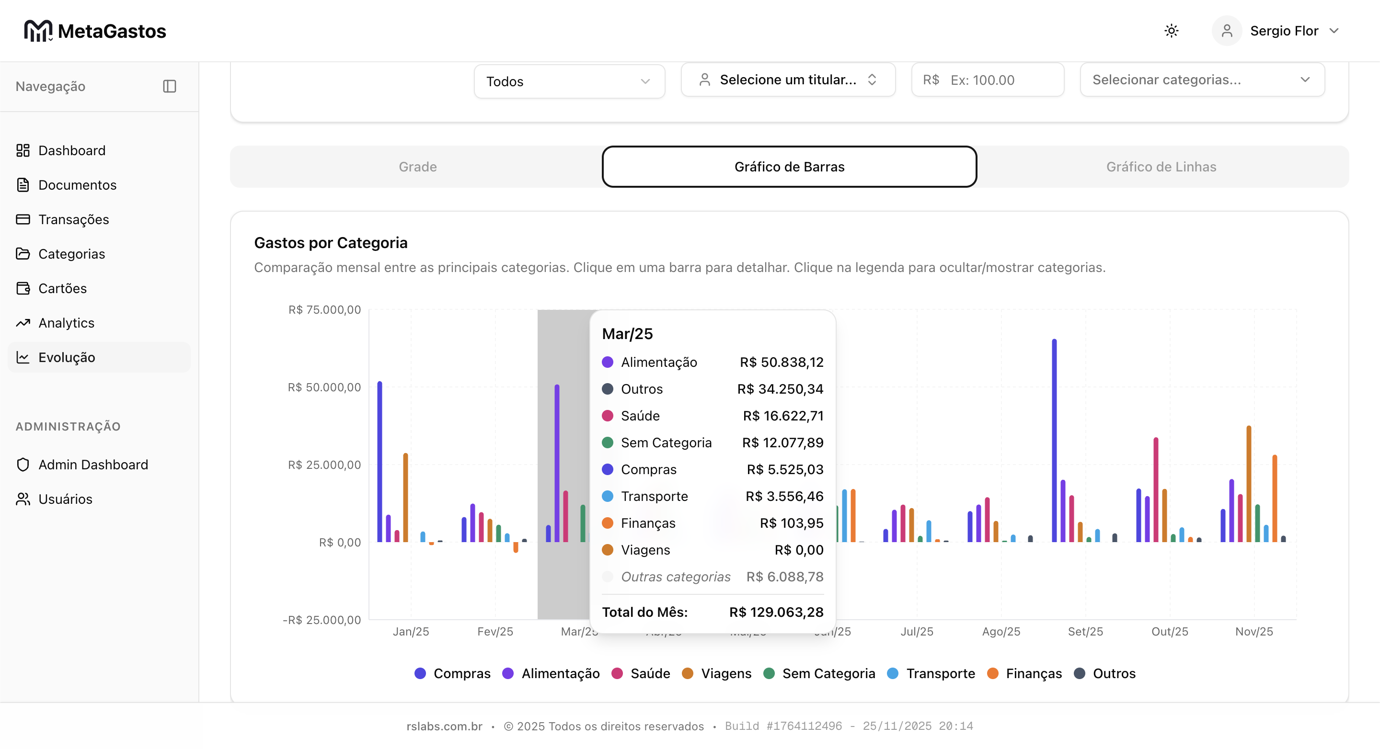Screen dimensions: 1380x749
Task: Open Dashboard from the sidebar
Action: tap(71, 150)
